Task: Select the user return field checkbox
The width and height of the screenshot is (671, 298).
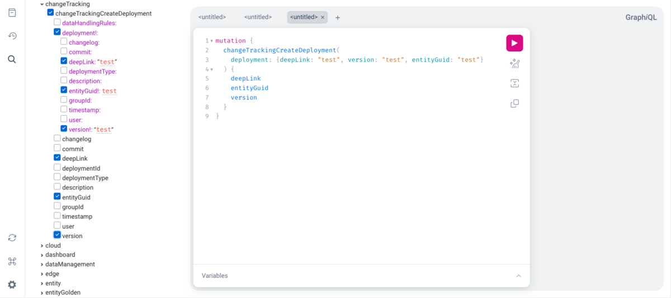Action: pyautogui.click(x=57, y=225)
